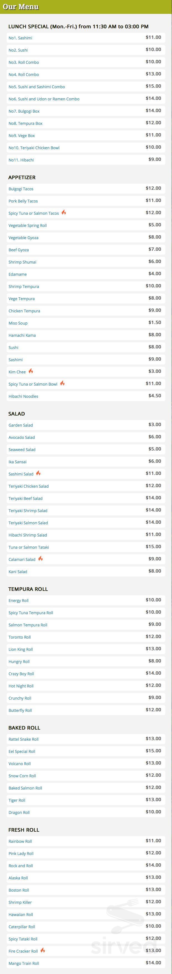Click the spicy flame icon beside Kim Chee
172x974 pixels.
pyautogui.click(x=31, y=371)
